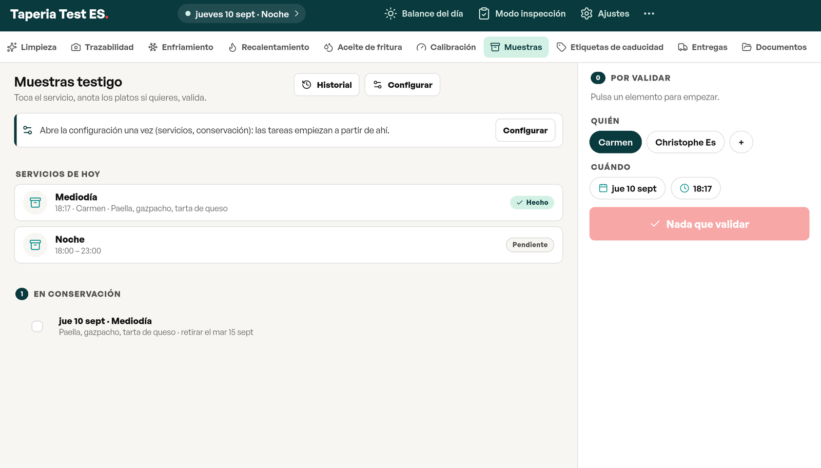Click the Etiquetas de caducidad tag icon
Viewport: 821px width, 468px height.
561,47
